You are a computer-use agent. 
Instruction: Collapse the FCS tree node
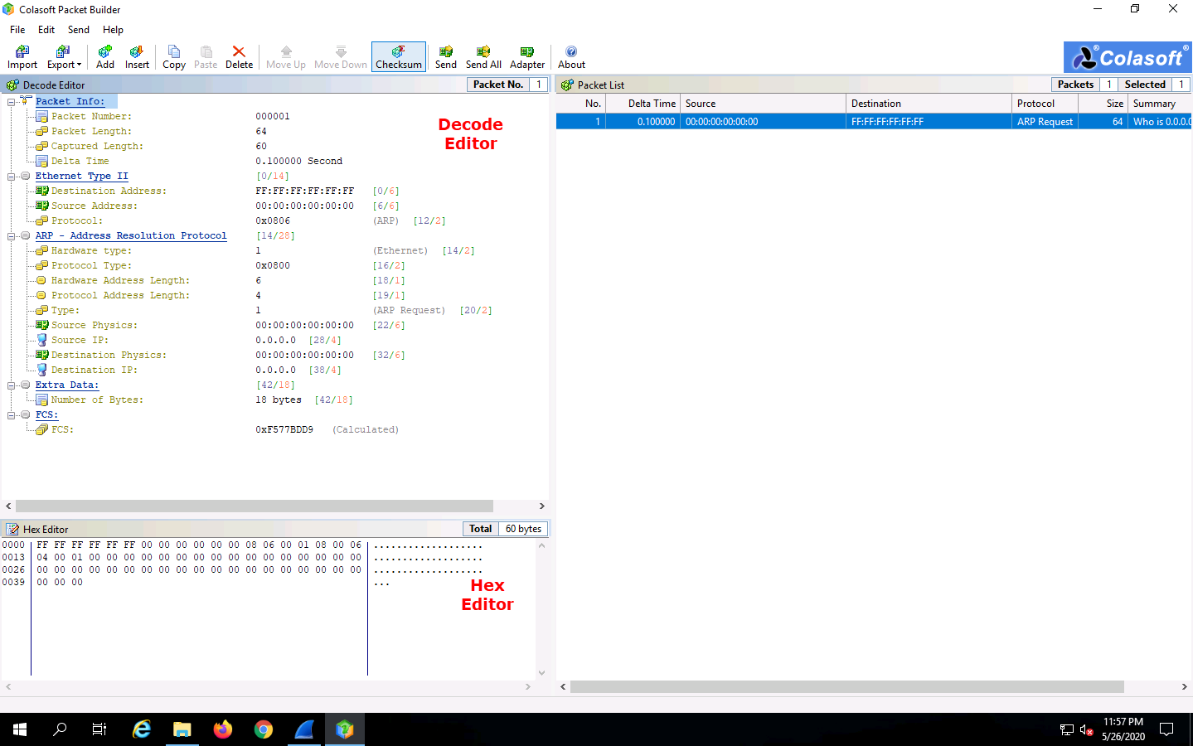click(12, 415)
